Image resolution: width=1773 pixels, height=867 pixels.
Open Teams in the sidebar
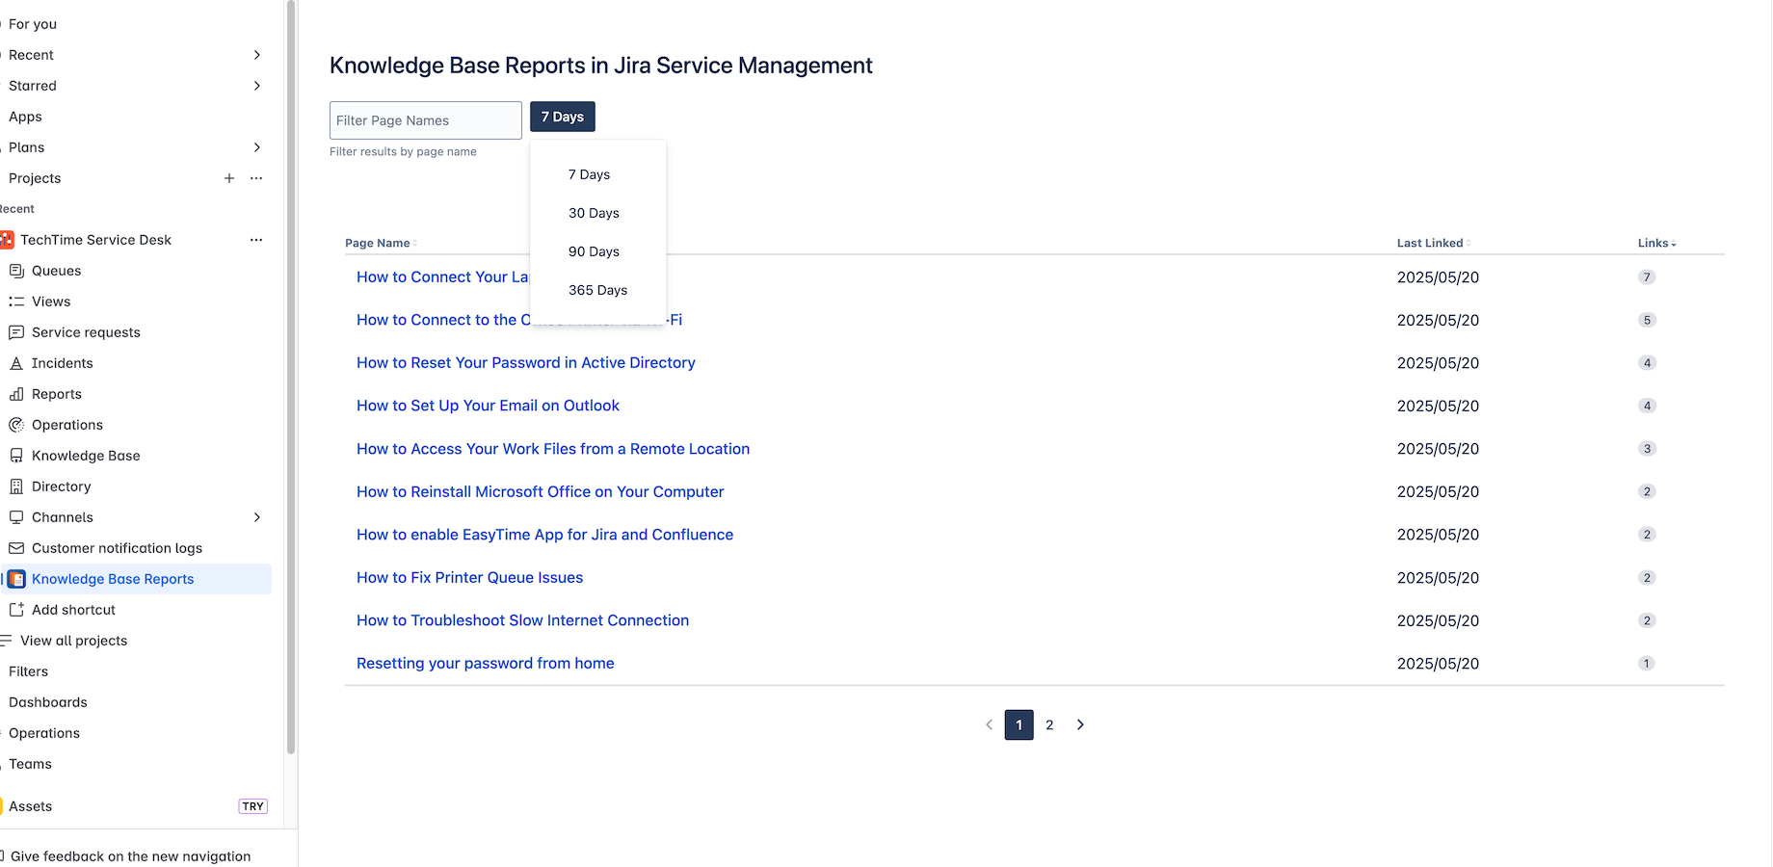(x=30, y=764)
